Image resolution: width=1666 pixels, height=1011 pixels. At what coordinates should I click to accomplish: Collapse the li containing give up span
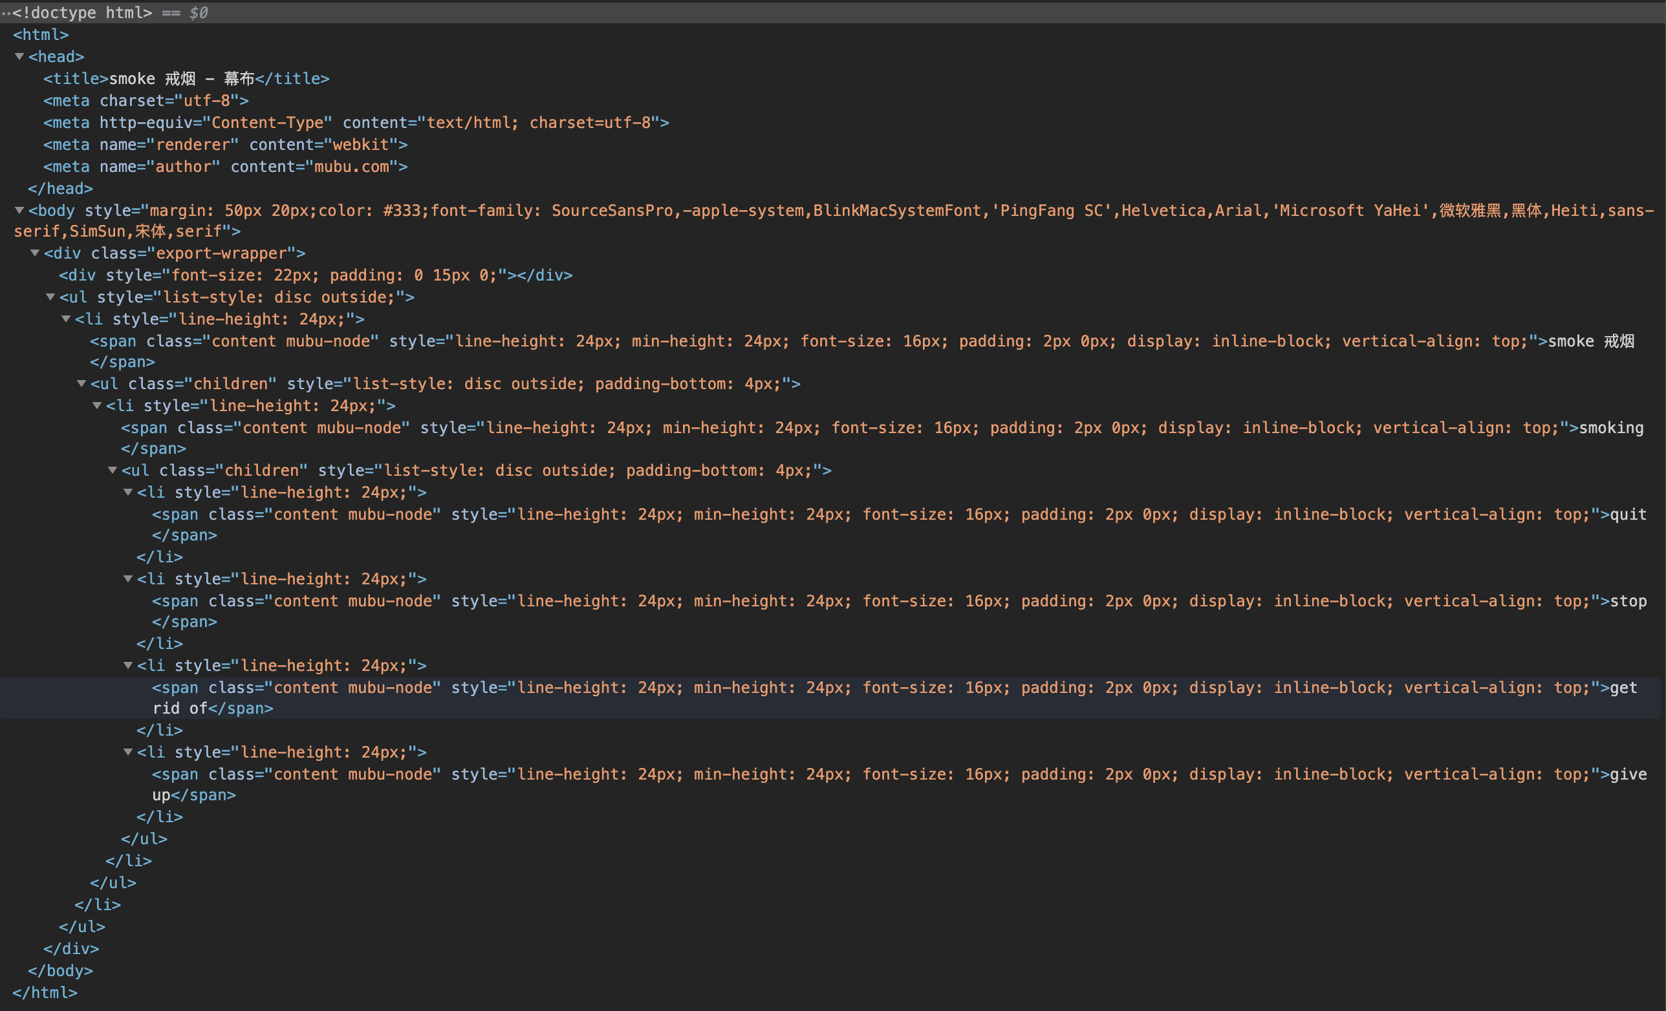click(x=129, y=752)
